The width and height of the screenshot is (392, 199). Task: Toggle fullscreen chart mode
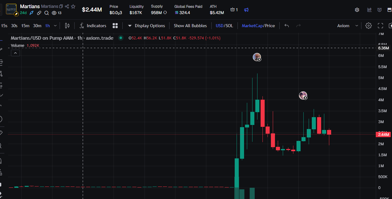(380, 26)
